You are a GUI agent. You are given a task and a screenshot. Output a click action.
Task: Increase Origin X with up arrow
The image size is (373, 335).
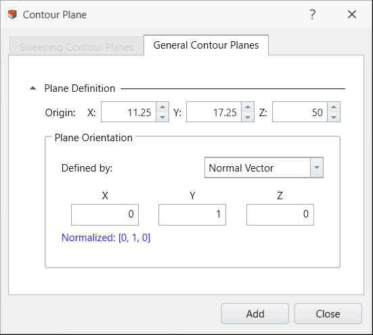click(x=162, y=107)
